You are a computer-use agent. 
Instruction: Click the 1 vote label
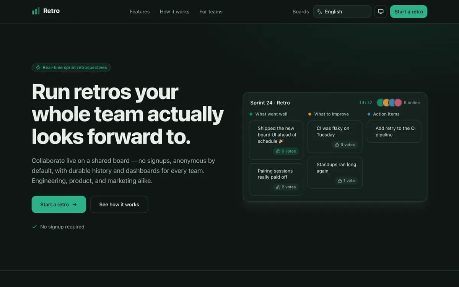[349, 181]
